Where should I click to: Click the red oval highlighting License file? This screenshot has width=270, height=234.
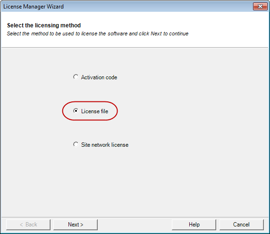pos(90,111)
